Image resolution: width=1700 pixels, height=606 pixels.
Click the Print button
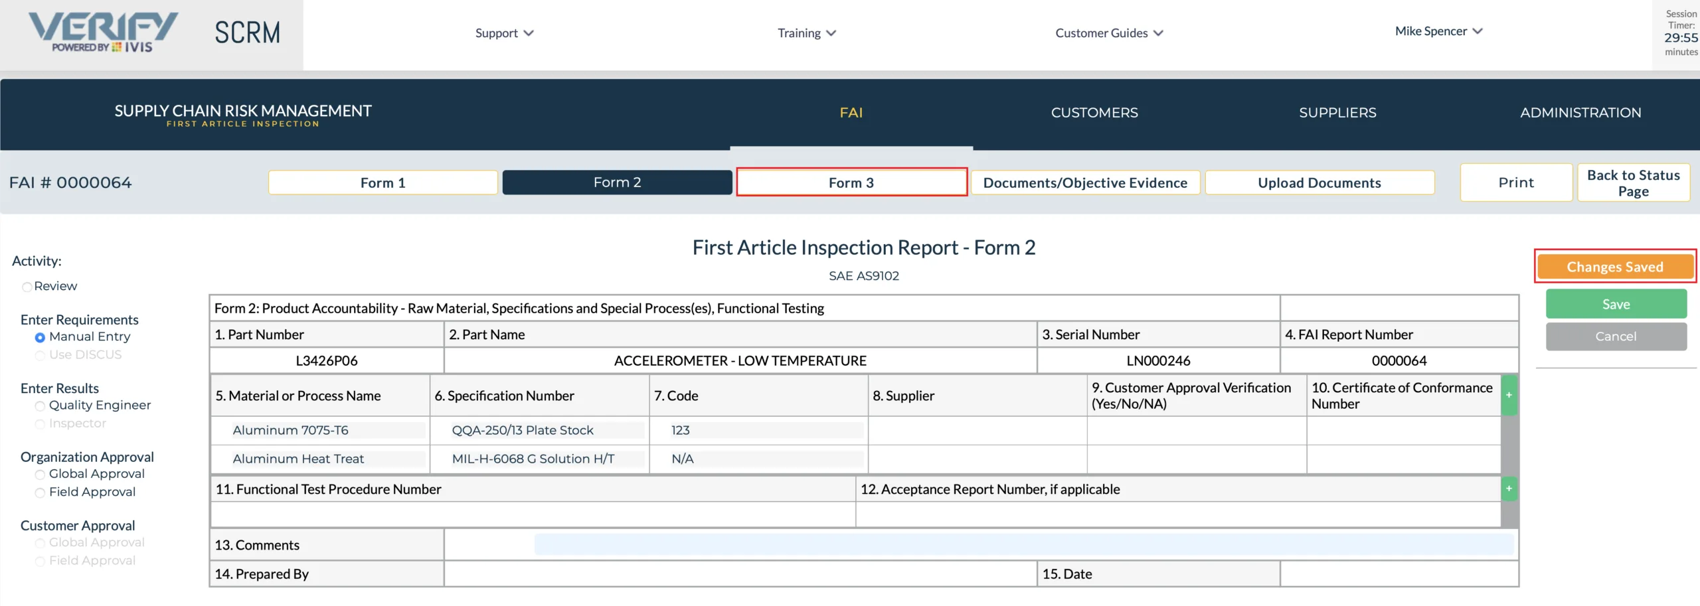coord(1516,183)
